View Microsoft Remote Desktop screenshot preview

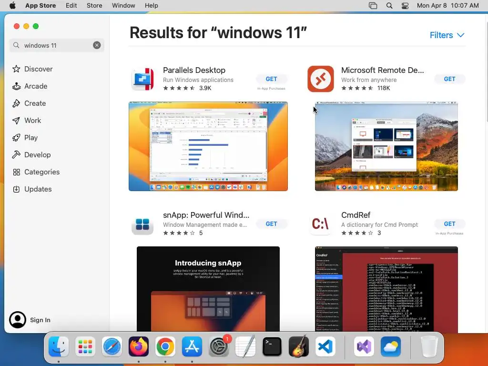[386, 146]
